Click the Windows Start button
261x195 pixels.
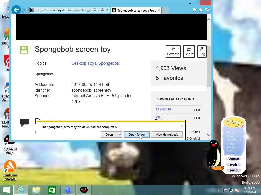(6, 190)
